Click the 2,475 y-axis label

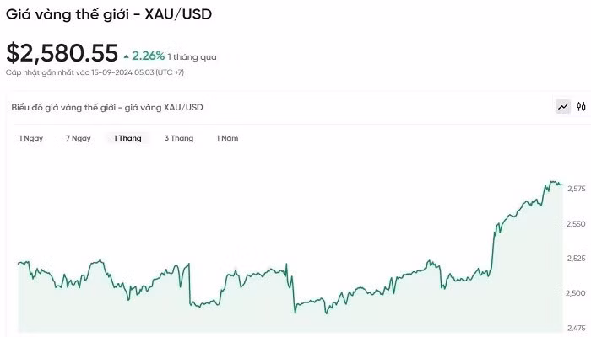point(577,328)
